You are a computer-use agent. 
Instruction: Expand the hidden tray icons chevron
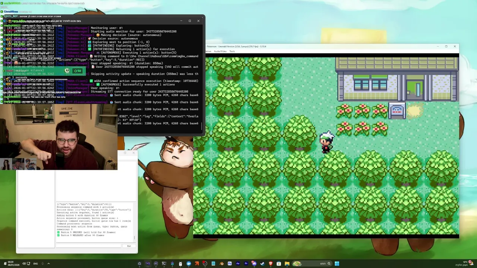click(48, 264)
